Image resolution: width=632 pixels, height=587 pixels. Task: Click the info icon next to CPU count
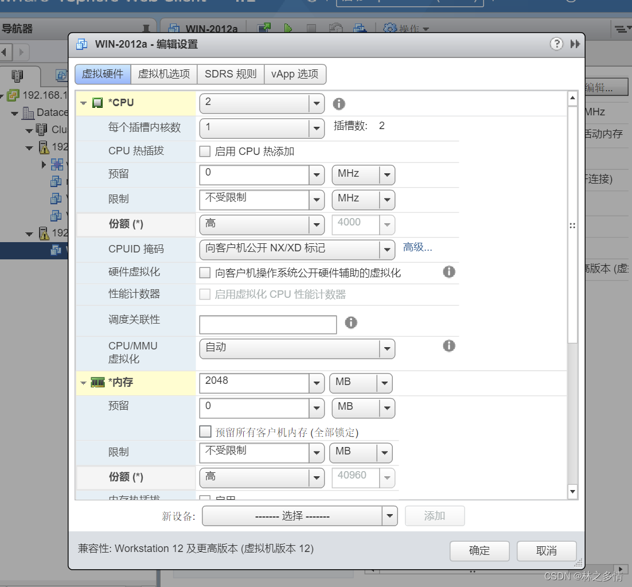(339, 104)
